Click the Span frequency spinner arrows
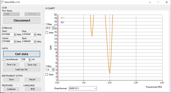This screenshot has height=93, width=171. coord(35,42)
